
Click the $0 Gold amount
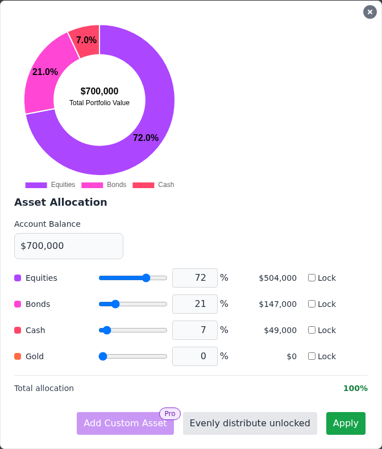pos(292,356)
